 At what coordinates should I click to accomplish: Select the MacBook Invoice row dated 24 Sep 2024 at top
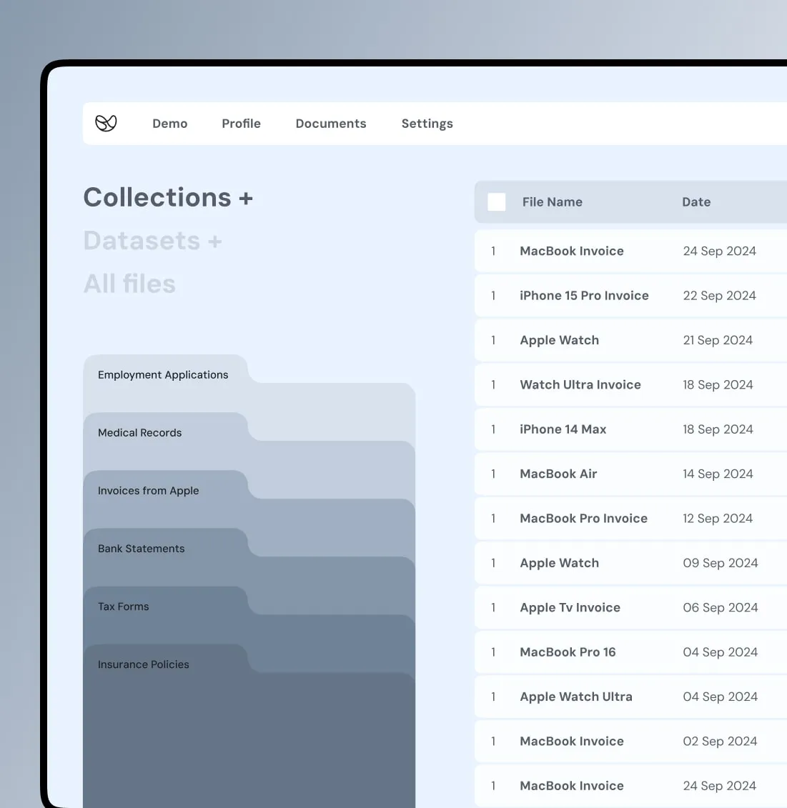[630, 251]
